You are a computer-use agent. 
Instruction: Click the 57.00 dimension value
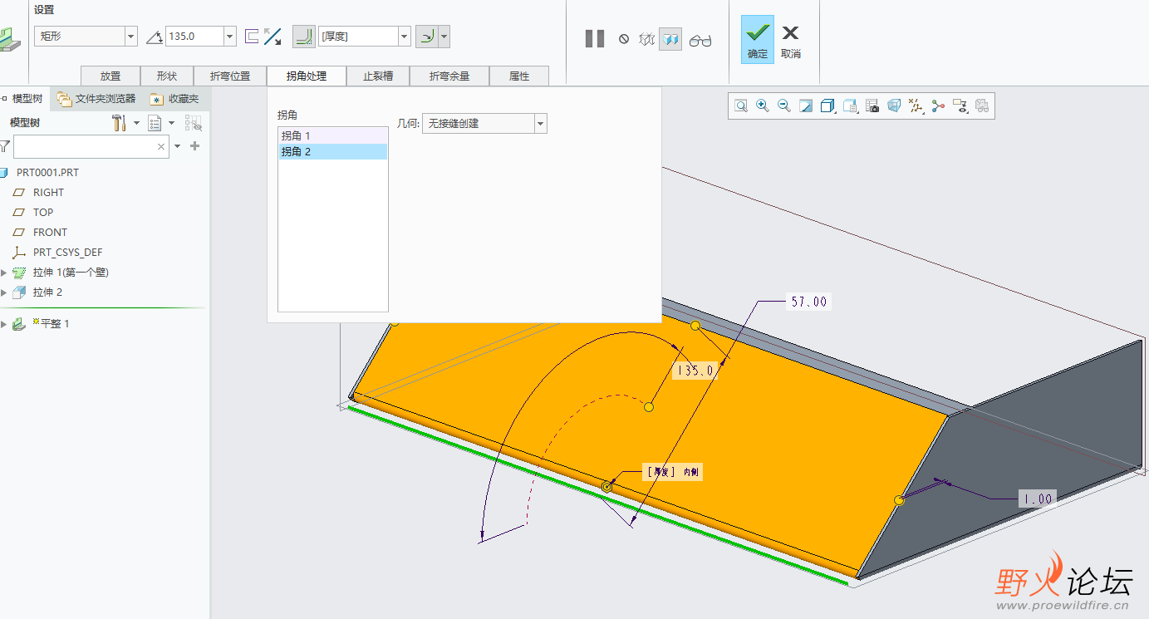(x=808, y=302)
